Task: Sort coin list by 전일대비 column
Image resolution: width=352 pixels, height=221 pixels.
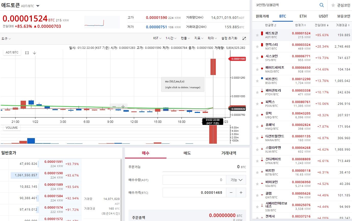Action: (321, 25)
